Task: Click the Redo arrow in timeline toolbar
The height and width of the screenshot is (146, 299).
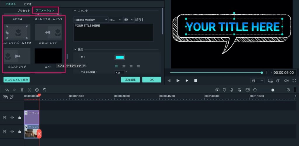Action: tap(15, 90)
